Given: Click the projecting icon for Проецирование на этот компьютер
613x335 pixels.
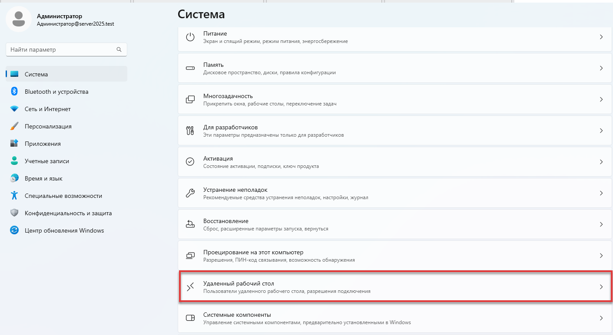Looking at the screenshot, I should point(190,256).
